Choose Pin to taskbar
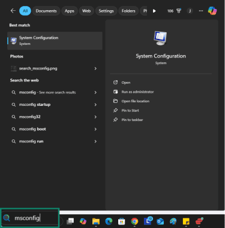This screenshot has width=225, height=228. [132, 120]
